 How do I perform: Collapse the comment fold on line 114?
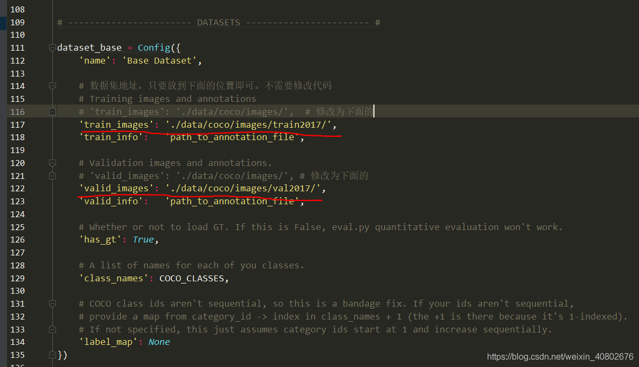(x=52, y=86)
